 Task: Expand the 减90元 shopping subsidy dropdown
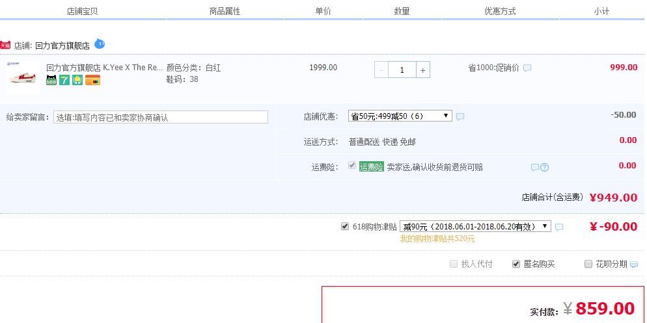[x=475, y=226]
